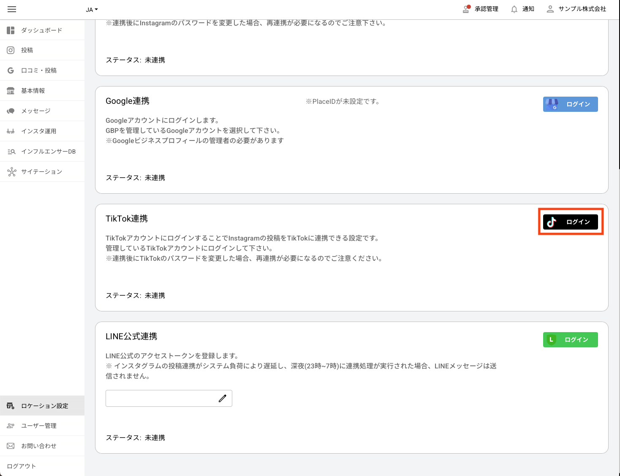Click the ダッシュボード dashboard icon
This screenshot has height=476, width=620.
(x=11, y=30)
